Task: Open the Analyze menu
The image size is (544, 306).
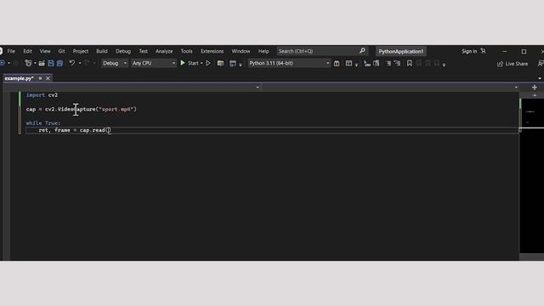Action: pos(164,51)
